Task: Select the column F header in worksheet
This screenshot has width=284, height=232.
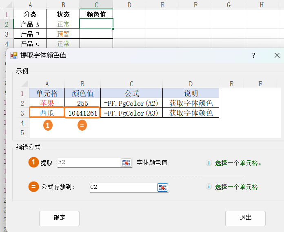Action: pyautogui.click(x=195, y=5)
